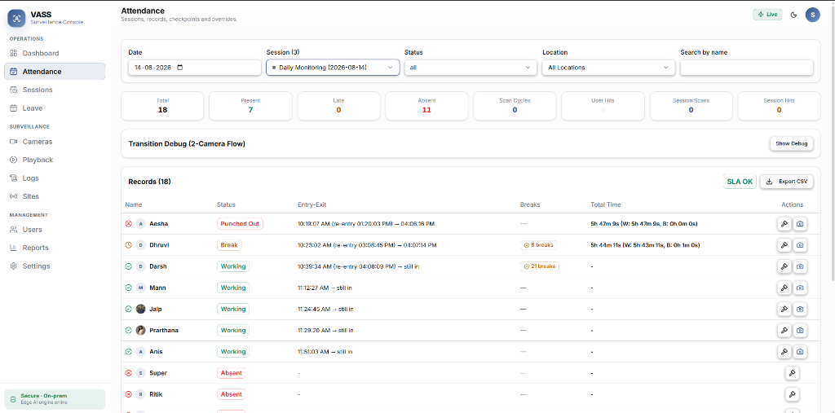Click the Users sidebar icon
The width and height of the screenshot is (835, 413).
14,230
